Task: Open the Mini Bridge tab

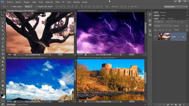Action: click(x=11, y=105)
